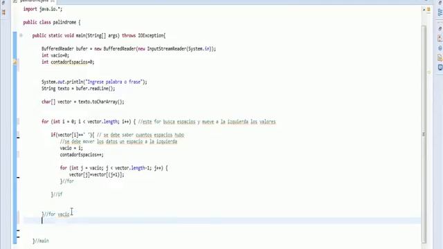Click the editor scrollbar up arrow

424,10
